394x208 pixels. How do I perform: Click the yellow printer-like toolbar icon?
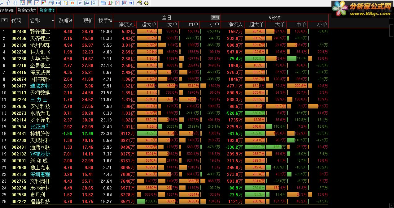point(139,3)
